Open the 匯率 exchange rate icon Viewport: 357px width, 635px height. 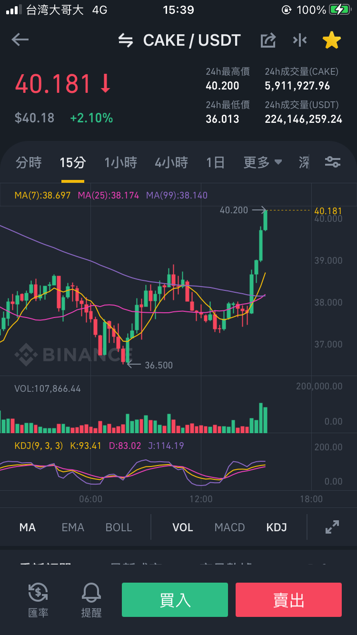click(38, 600)
